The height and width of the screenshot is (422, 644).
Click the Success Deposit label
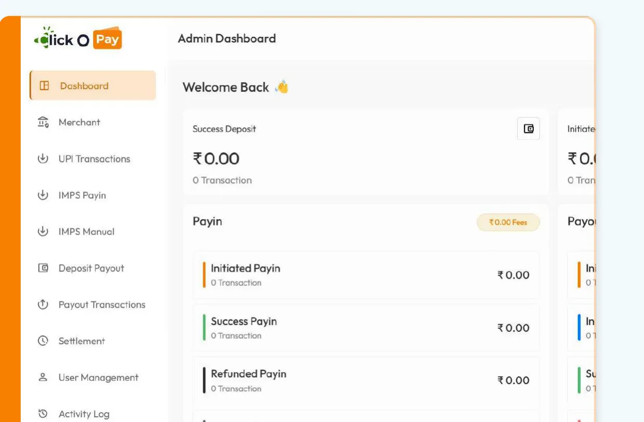224,129
